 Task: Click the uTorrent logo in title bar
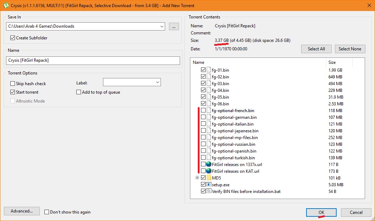(6, 5)
